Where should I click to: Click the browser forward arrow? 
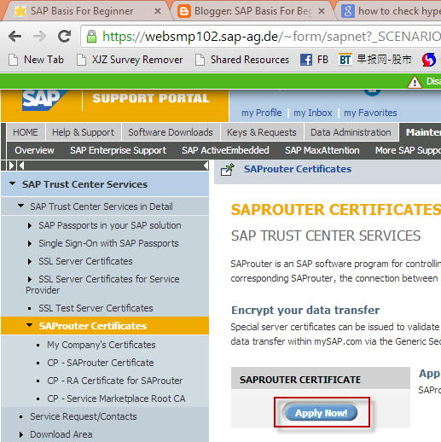tap(39, 36)
